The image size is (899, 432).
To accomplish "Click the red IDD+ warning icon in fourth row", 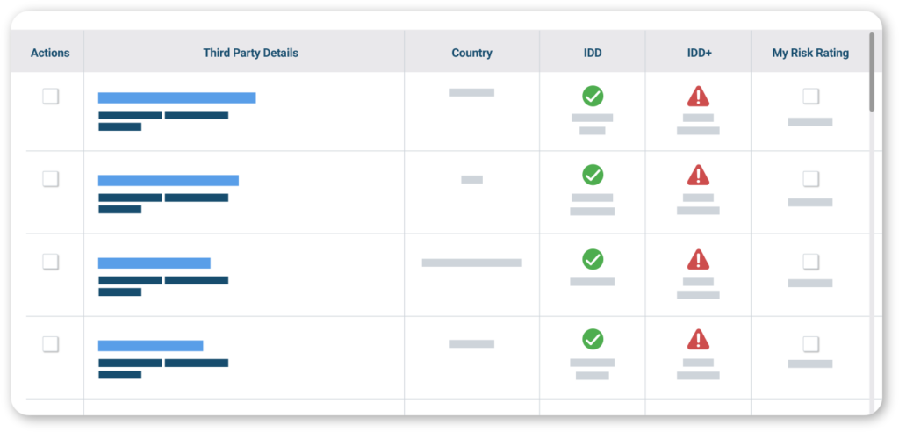I will (x=698, y=339).
